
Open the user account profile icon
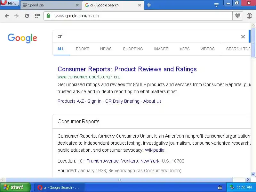click(x=249, y=16)
